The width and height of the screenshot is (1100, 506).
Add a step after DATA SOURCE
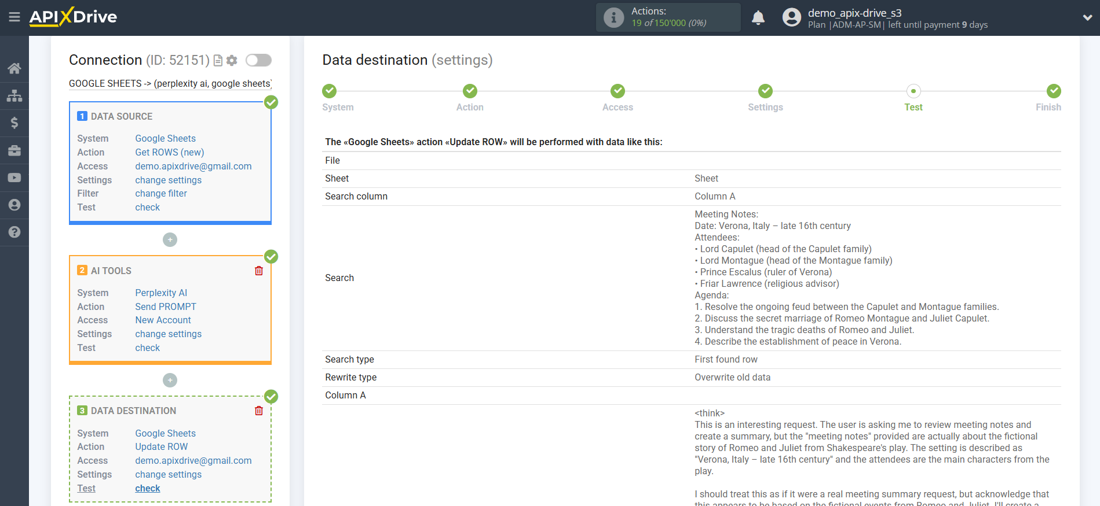170,239
